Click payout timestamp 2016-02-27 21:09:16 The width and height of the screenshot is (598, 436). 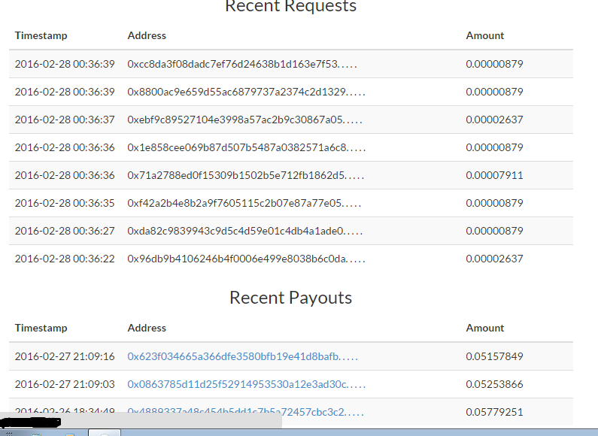65,356
